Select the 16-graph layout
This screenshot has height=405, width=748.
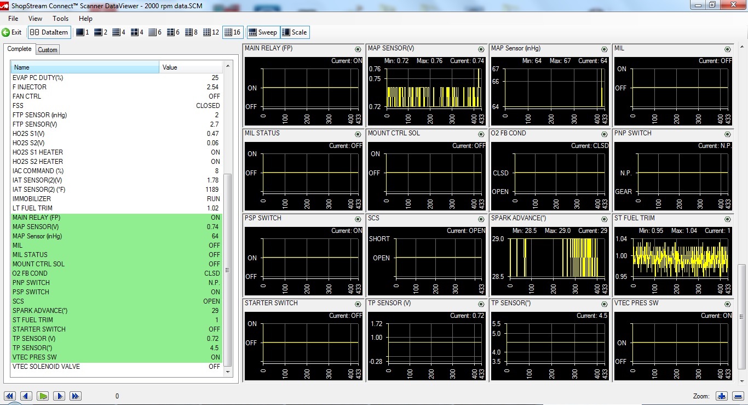233,32
